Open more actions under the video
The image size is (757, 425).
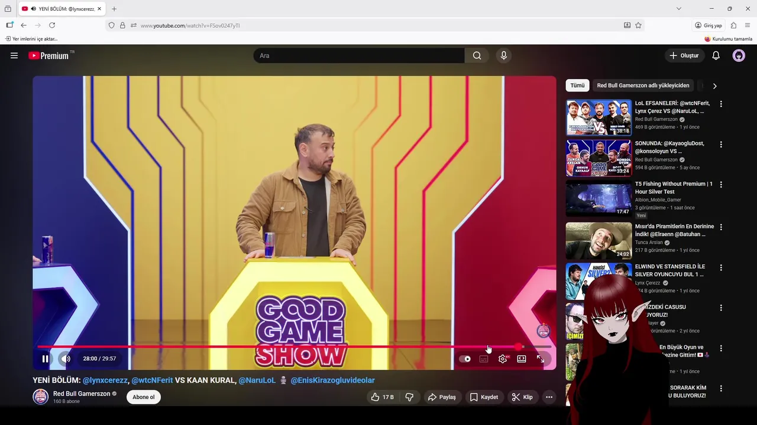(549, 397)
